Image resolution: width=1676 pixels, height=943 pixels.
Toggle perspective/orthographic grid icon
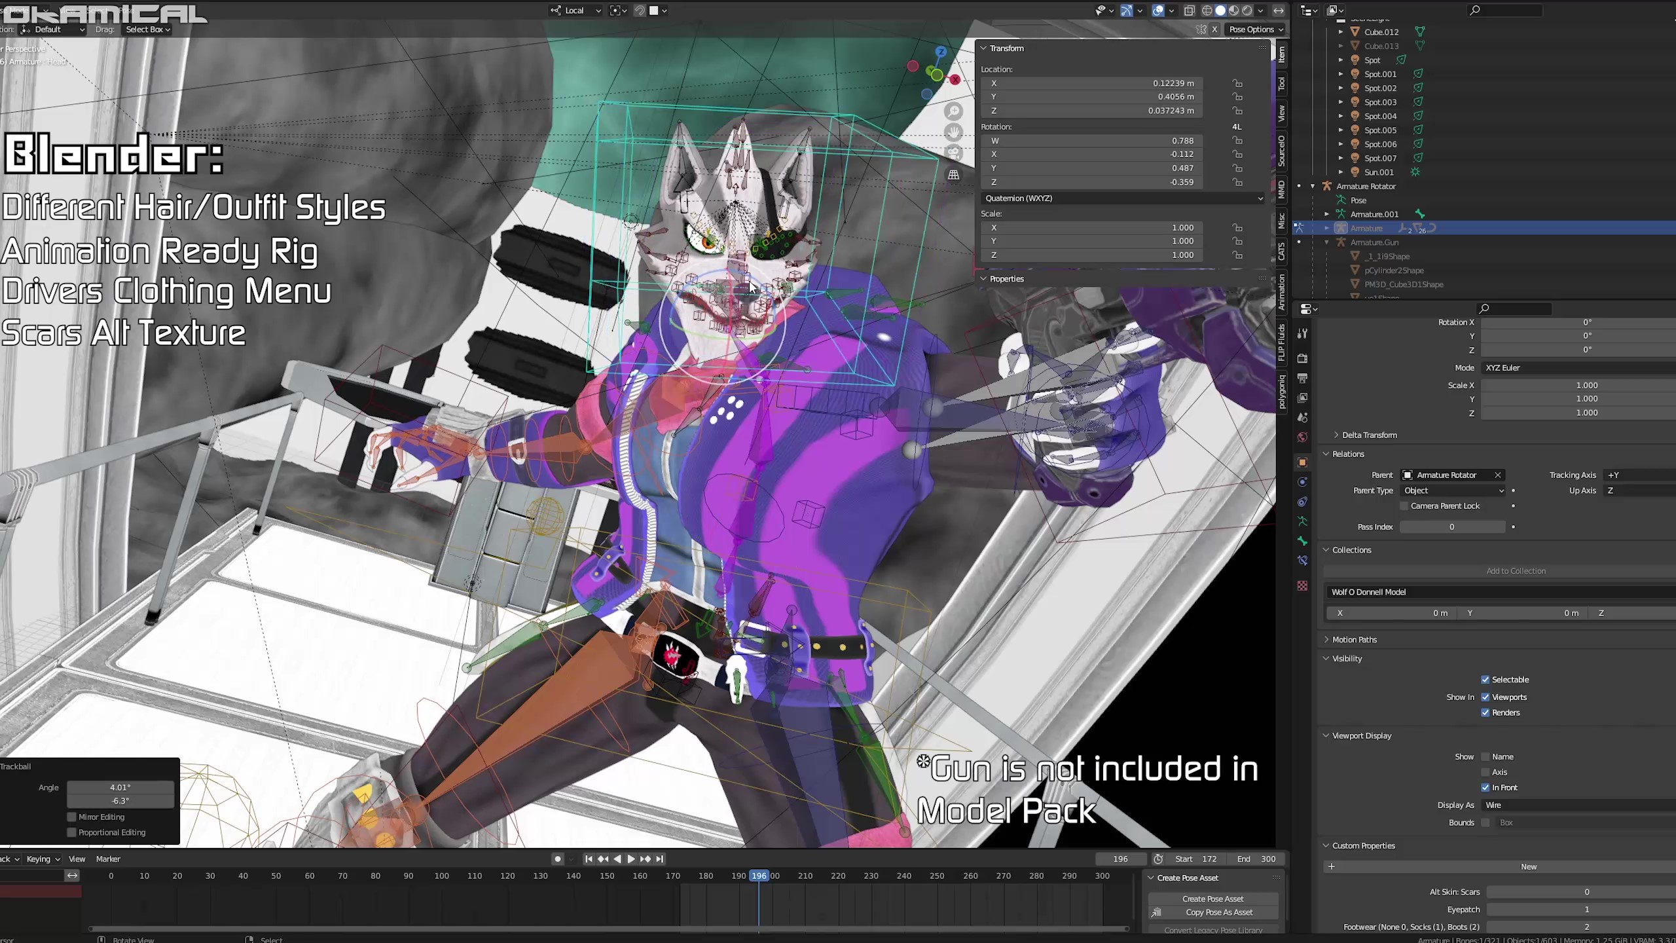point(954,175)
